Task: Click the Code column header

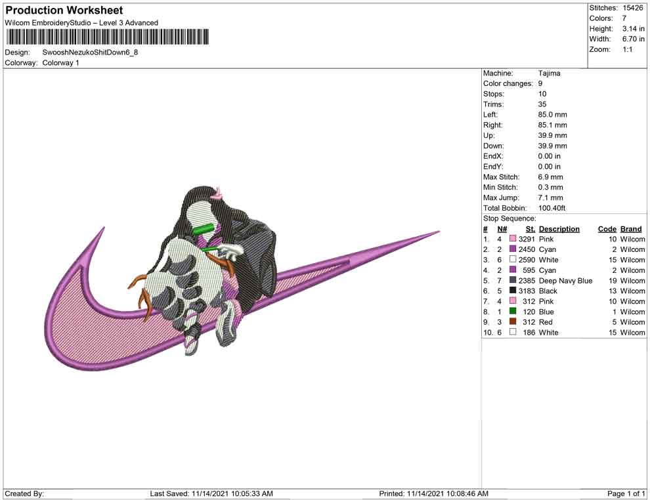Action: pos(607,229)
